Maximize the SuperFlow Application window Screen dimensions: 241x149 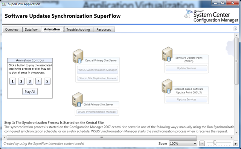click(x=223, y=3)
